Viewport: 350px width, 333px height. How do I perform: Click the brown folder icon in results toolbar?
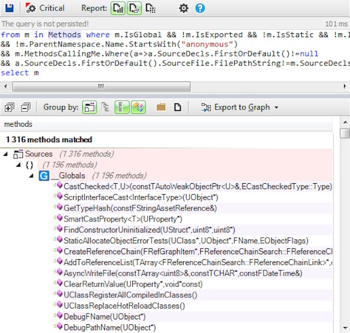click(161, 107)
